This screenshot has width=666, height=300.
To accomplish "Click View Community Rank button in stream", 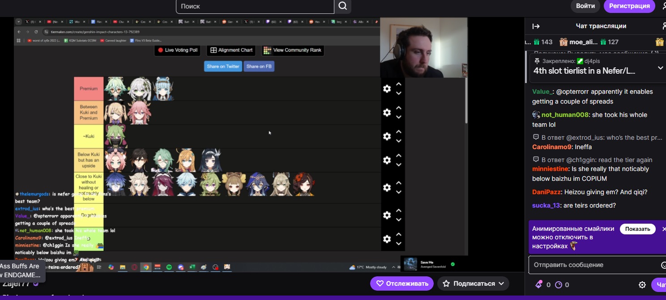I will [293, 50].
